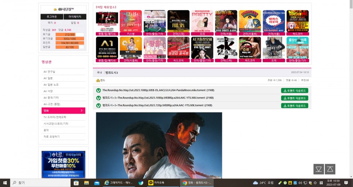
Task: Open 마이페이지 my page button
Action: tap(75, 17)
